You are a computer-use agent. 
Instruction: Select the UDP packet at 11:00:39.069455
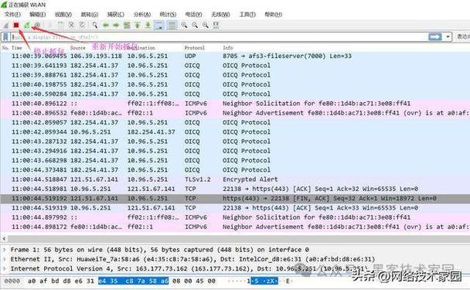click(x=235, y=56)
